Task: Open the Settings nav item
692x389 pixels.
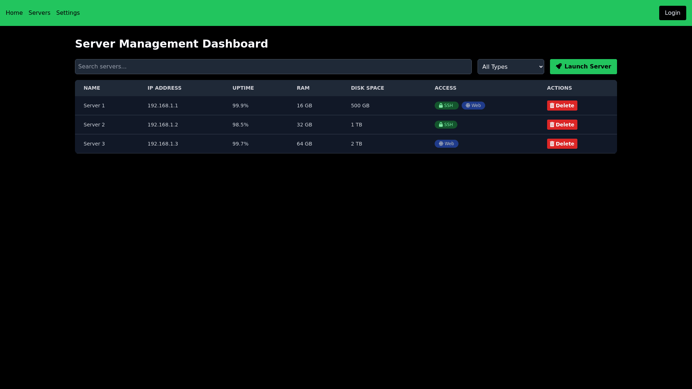Action: click(x=68, y=13)
